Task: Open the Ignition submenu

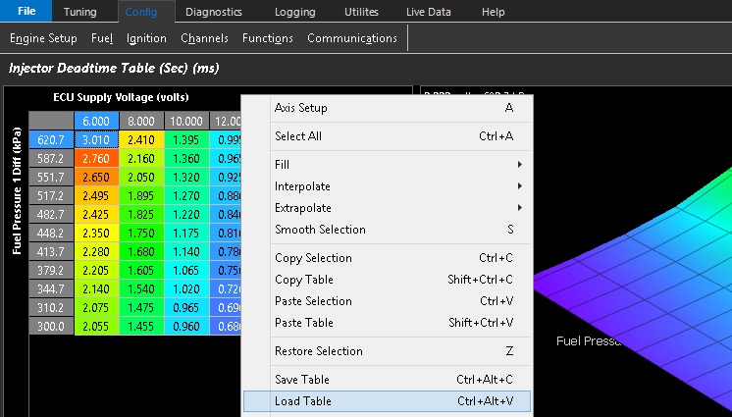Action: click(x=146, y=38)
